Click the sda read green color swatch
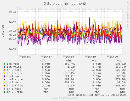The width and height of the screenshot is (130, 101). (x=4, y=64)
